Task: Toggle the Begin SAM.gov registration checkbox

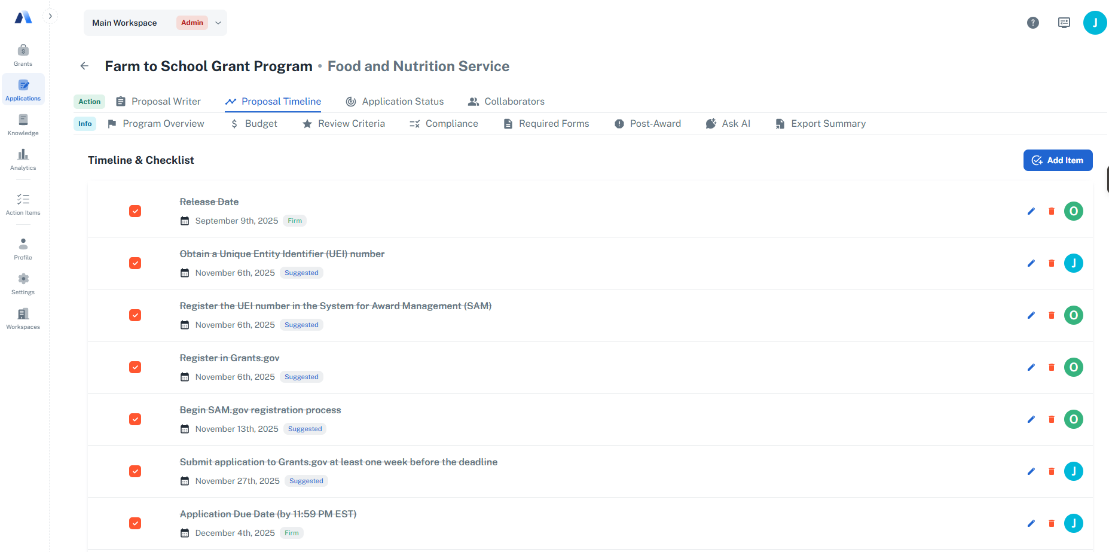Action: (x=135, y=419)
